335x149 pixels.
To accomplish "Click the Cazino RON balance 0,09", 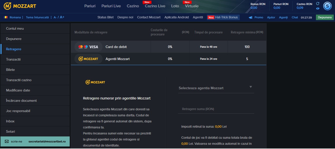I will (x=300, y=8).
